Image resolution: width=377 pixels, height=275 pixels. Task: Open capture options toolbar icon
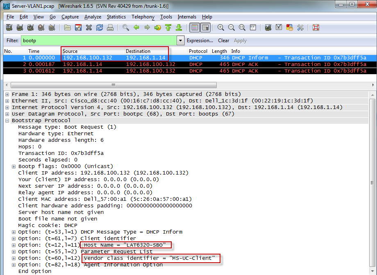click(x=20, y=27)
